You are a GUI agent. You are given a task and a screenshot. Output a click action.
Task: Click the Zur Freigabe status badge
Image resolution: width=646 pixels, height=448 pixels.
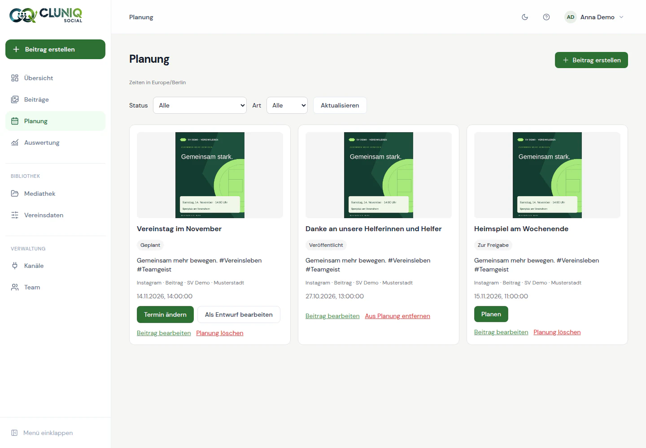point(493,245)
